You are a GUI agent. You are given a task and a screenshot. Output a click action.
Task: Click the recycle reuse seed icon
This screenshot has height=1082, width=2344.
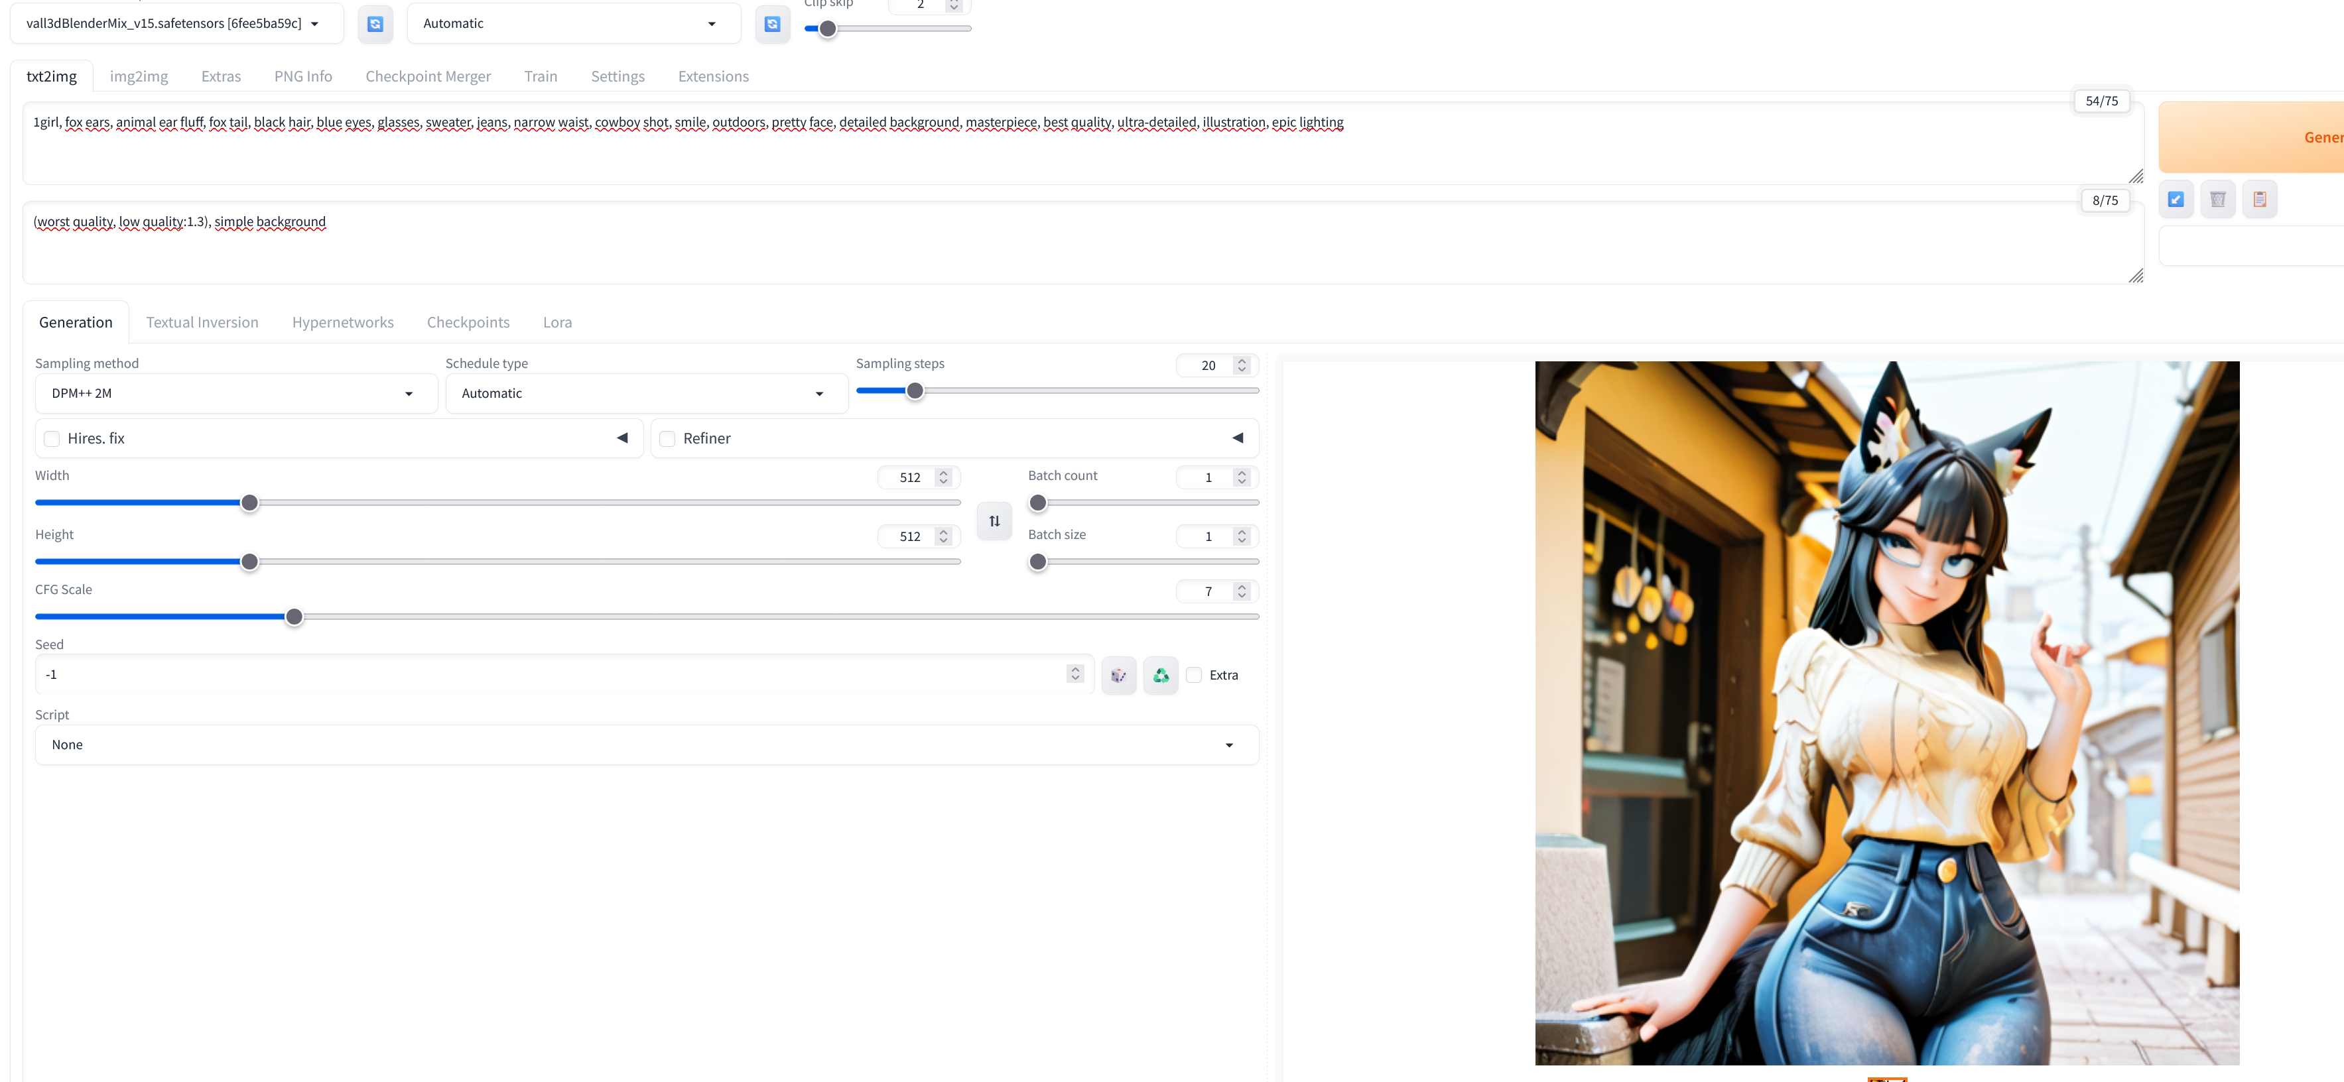(x=1160, y=675)
